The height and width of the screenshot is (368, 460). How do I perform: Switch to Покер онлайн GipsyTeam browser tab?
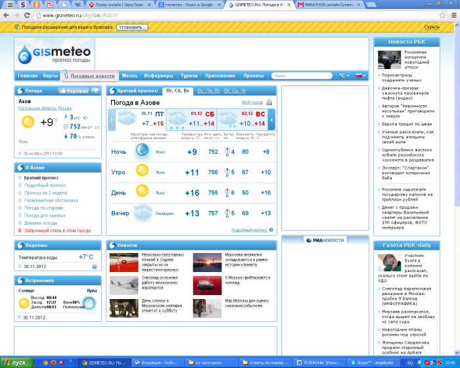120,5
